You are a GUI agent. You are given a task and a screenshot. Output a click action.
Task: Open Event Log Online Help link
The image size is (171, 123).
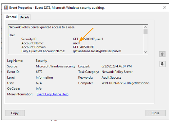pos(53,94)
